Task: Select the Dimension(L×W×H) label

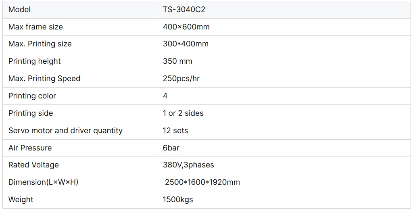Action: [x=43, y=182]
